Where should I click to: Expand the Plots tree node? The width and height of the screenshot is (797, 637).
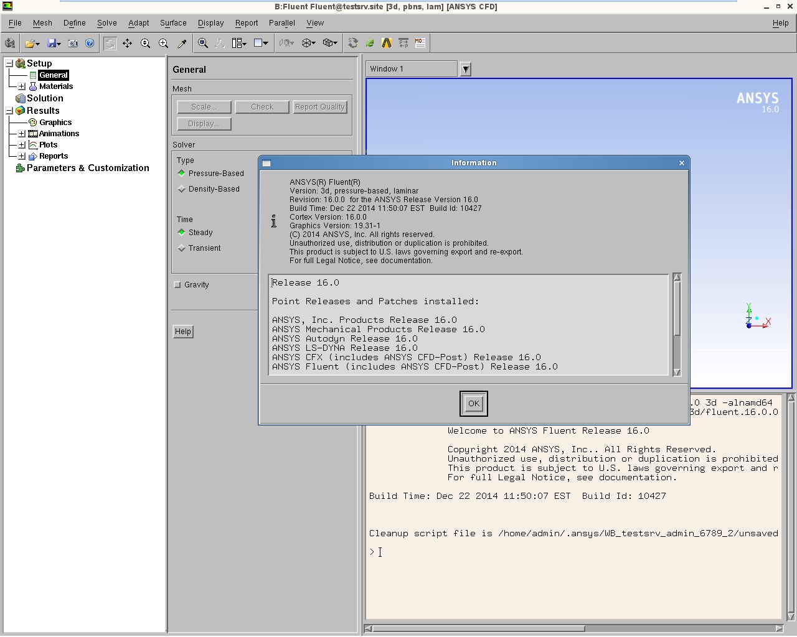pyautogui.click(x=22, y=145)
